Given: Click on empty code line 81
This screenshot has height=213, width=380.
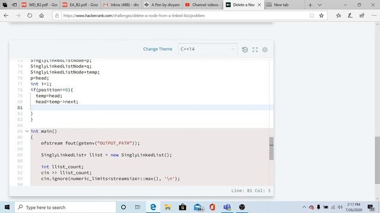Looking at the screenshot, I should click(150, 108).
